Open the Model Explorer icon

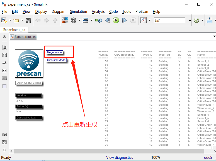[x=86, y=20]
